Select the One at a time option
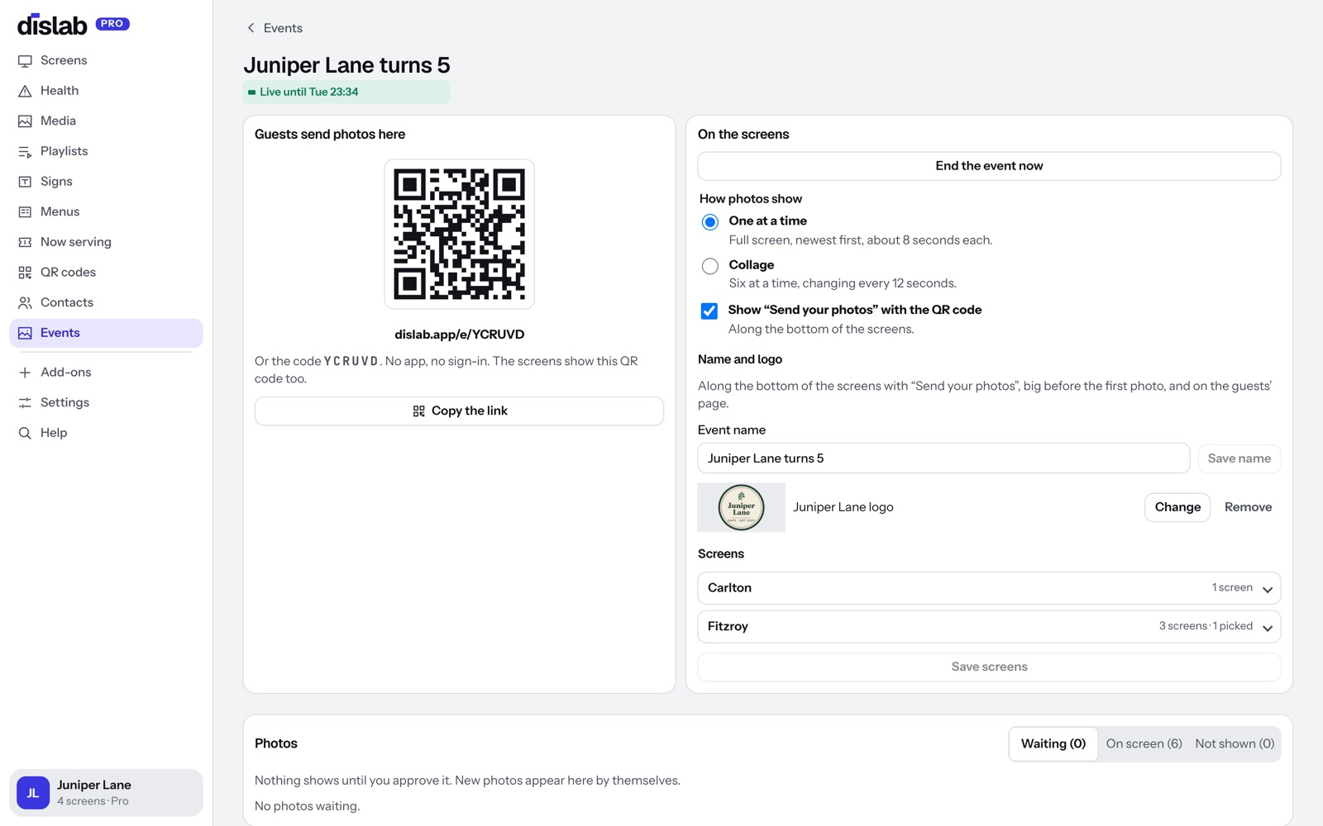 710,222
